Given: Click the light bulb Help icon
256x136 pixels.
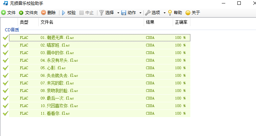Looking at the screenshot, I should pos(170,13).
